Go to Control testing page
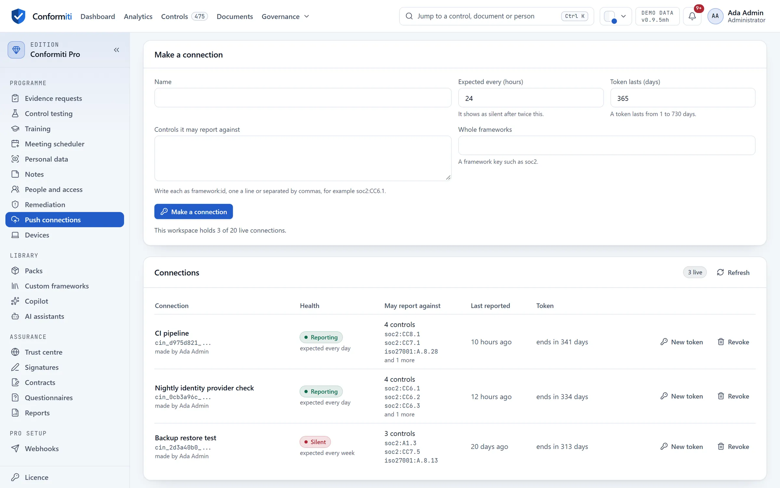Viewport: 780px width, 488px height. point(65,114)
